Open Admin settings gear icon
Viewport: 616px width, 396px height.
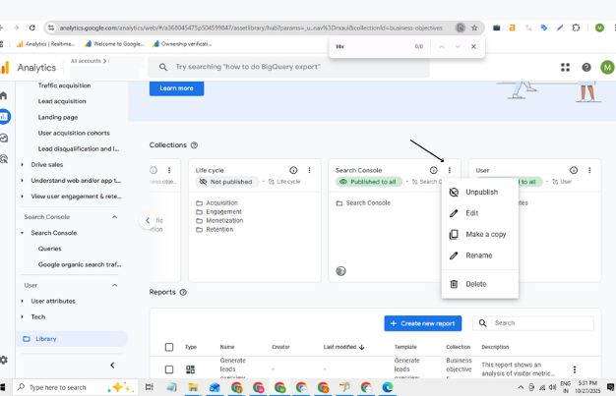coord(4,360)
